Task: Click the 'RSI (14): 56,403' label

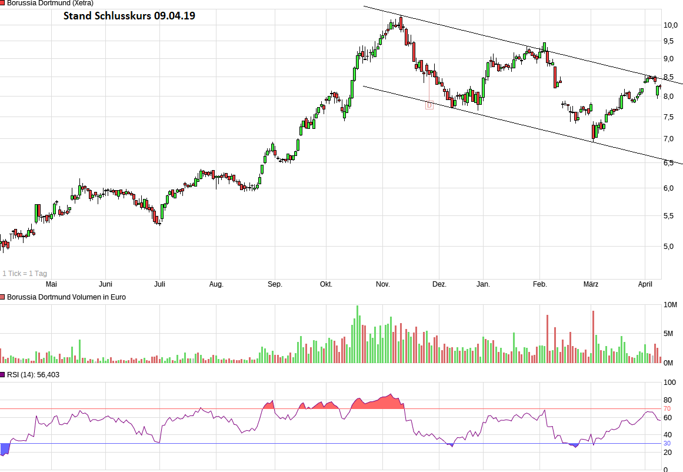Action: click(33, 375)
